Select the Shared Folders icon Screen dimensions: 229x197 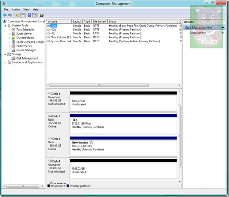coord(13,38)
